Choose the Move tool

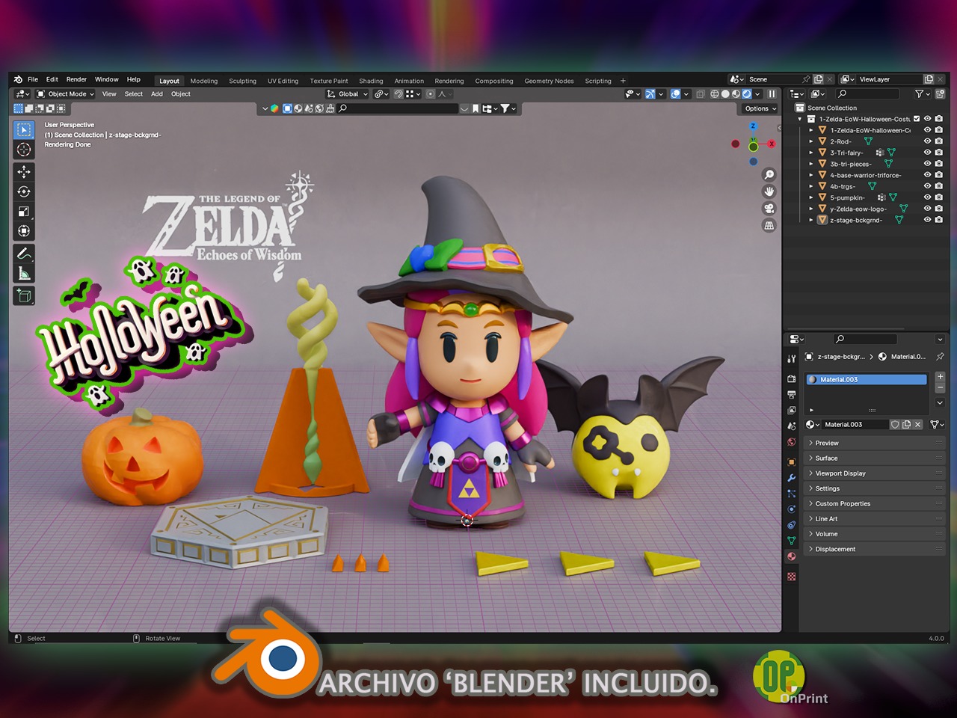(x=24, y=172)
